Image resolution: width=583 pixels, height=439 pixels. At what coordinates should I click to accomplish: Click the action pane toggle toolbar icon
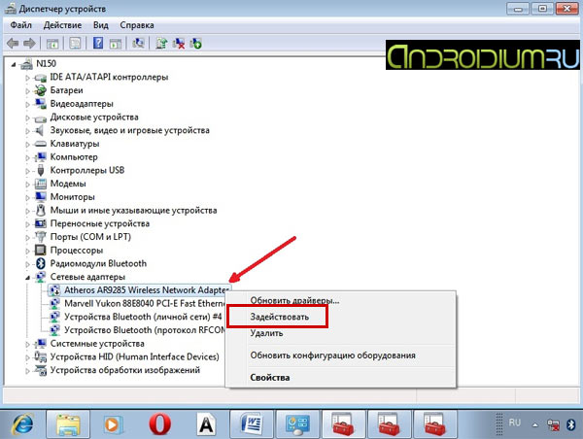116,44
